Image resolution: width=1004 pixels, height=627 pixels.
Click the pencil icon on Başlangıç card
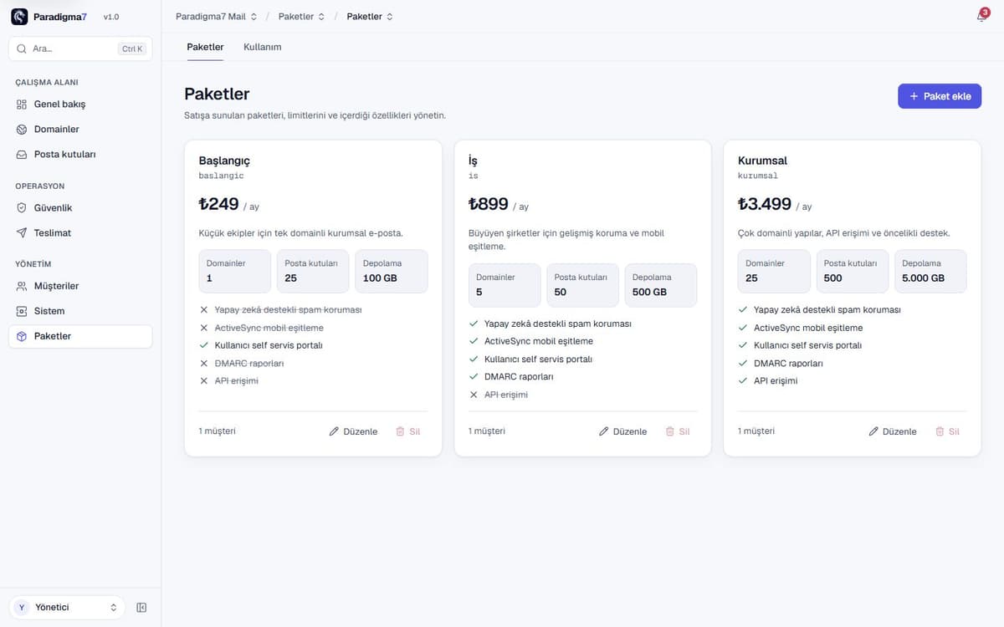tap(335, 431)
